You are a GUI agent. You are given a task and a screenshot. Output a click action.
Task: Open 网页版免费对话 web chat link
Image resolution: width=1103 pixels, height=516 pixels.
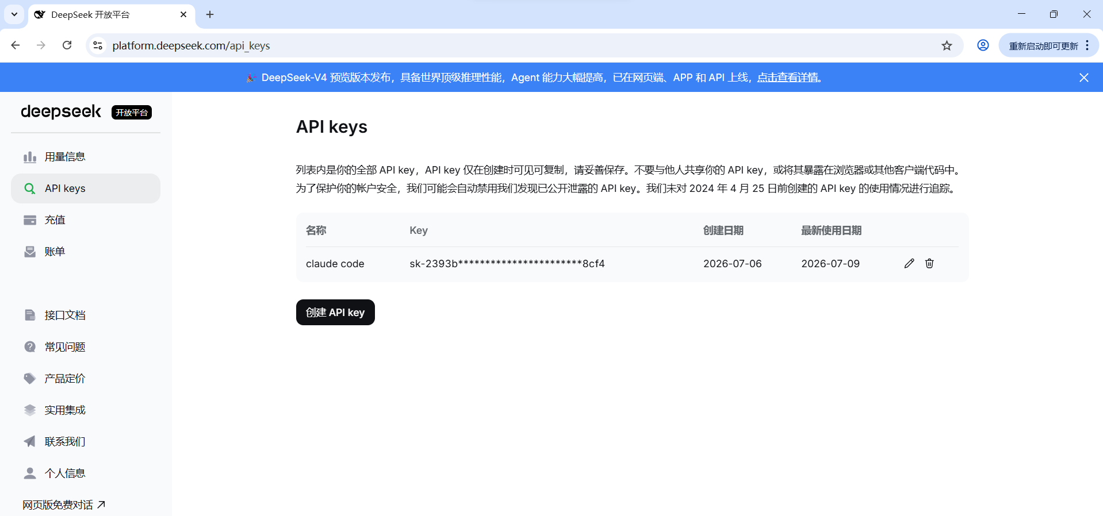64,505
